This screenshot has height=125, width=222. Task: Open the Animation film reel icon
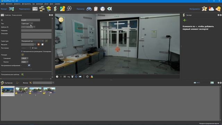click(x=69, y=9)
